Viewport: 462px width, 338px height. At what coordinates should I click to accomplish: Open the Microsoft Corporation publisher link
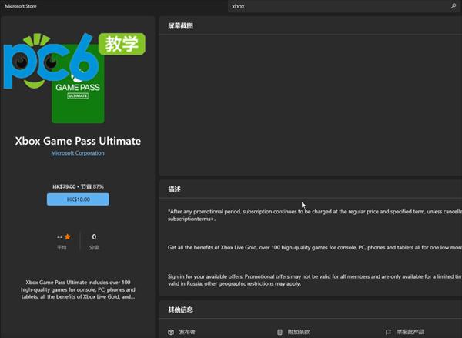coord(78,153)
